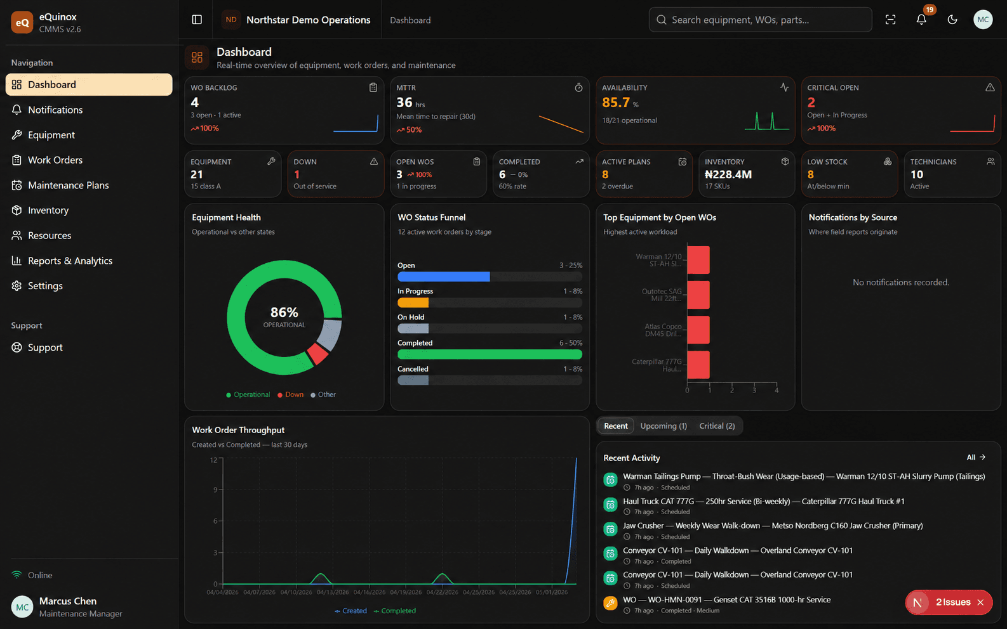The width and height of the screenshot is (1007, 629).
Task: Toggle the sidebar collapse icon
Action: click(x=197, y=20)
